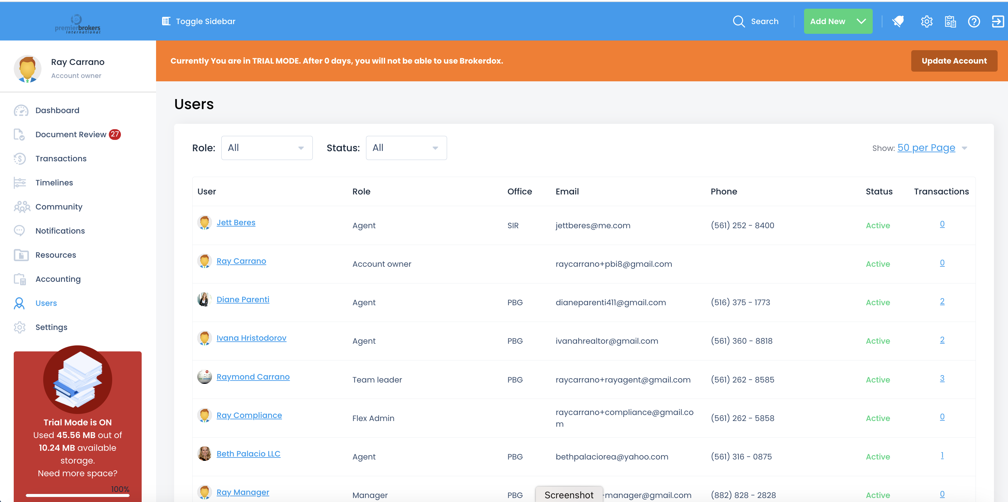The width and height of the screenshot is (1008, 502).
Task: Click the search magnifier icon
Action: tap(738, 21)
